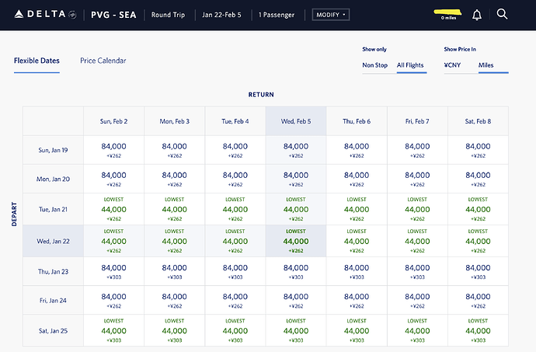This screenshot has width=536, height=352.
Task: Click the Jan 22-Feb 5 date range
Action: tap(223, 15)
